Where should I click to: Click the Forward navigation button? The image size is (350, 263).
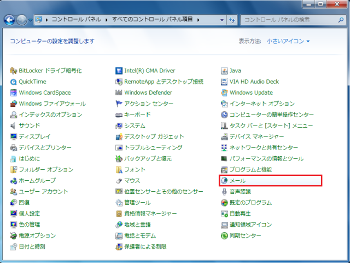click(22, 20)
